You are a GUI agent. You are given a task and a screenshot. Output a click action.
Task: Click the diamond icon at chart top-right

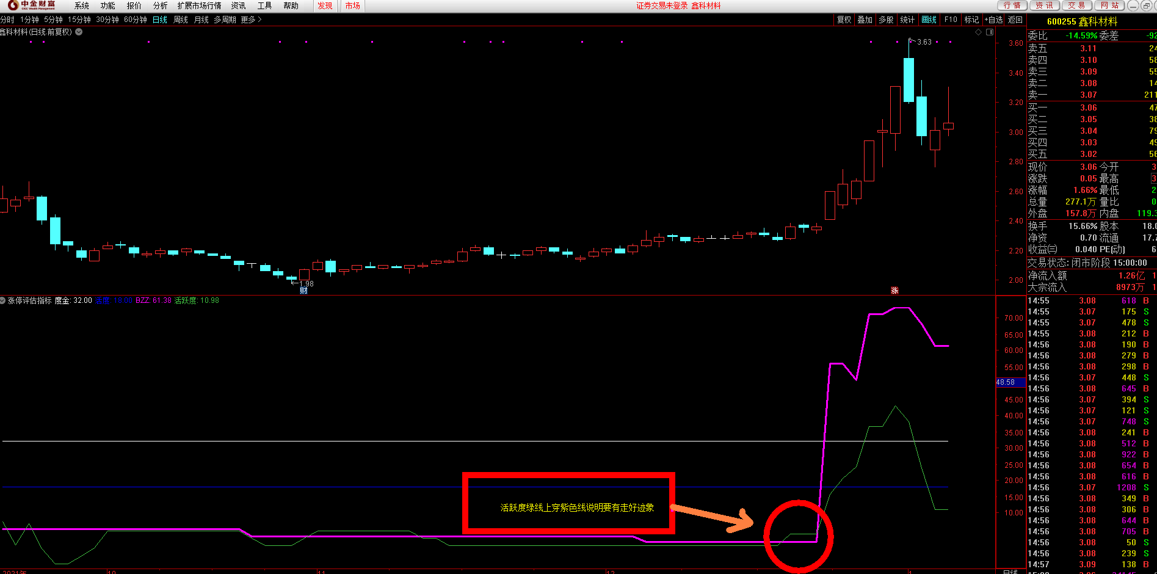click(x=979, y=32)
